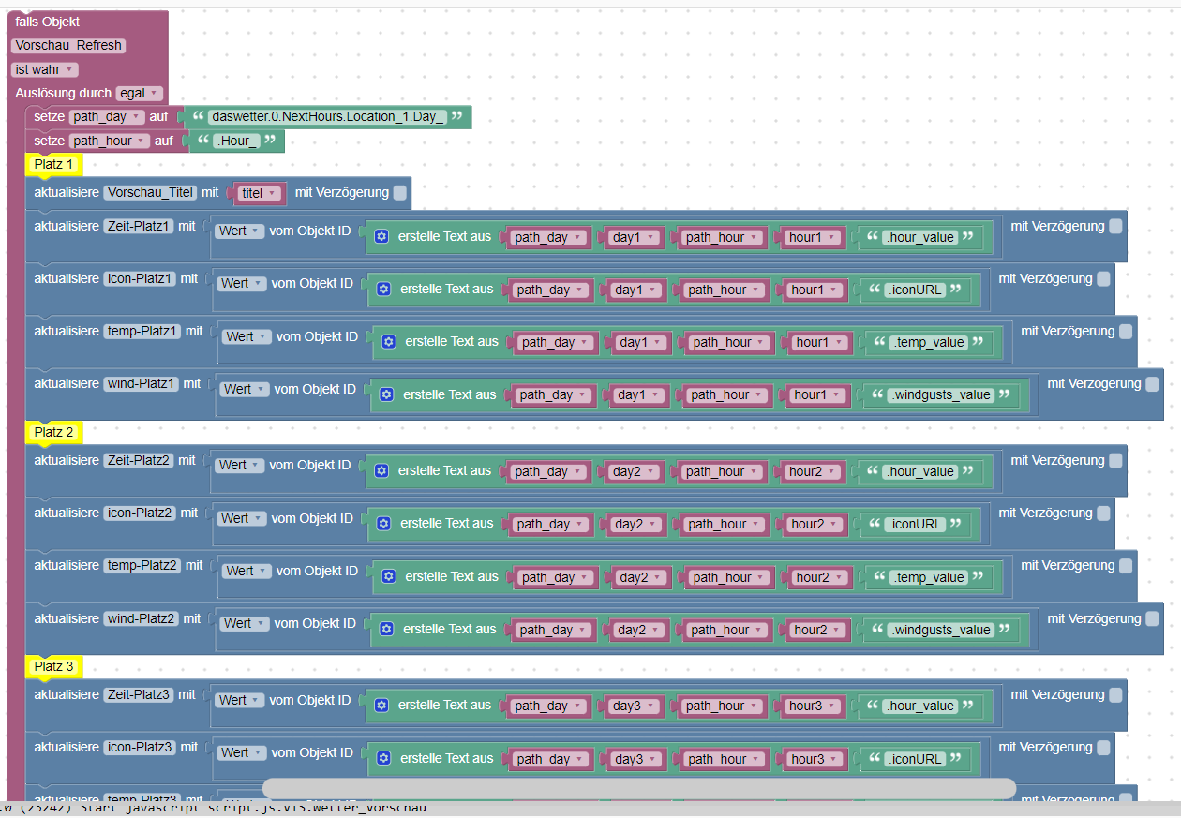Open gear settings on Zeit-Platz1 text block

coord(381,237)
